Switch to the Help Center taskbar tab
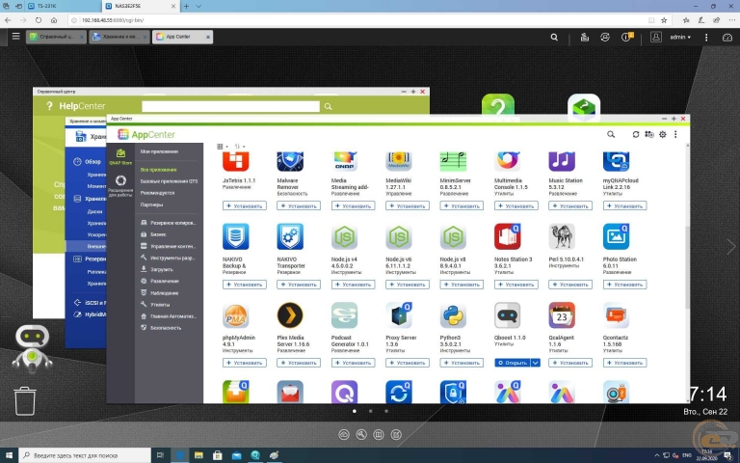This screenshot has height=463, width=740. point(56,37)
